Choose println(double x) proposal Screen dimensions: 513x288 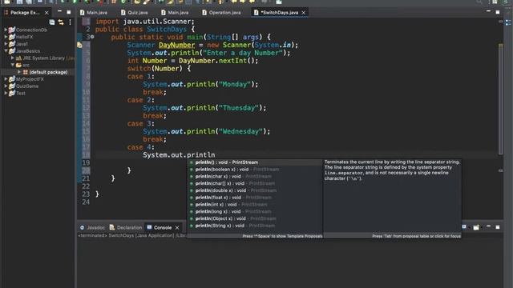[255, 190]
